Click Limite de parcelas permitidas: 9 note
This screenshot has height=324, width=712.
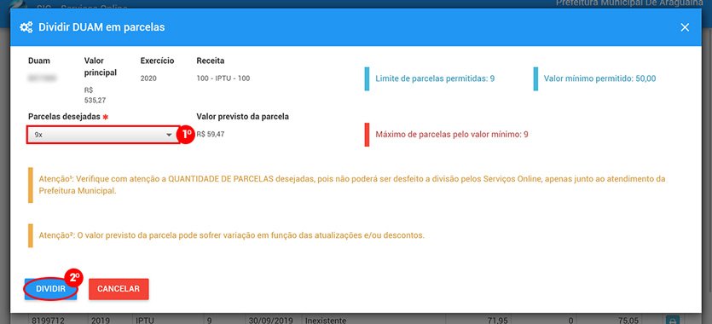[x=435, y=78]
